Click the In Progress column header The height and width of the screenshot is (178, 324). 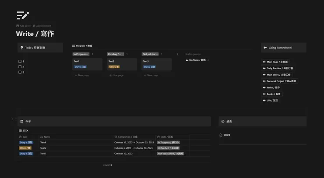81,54
